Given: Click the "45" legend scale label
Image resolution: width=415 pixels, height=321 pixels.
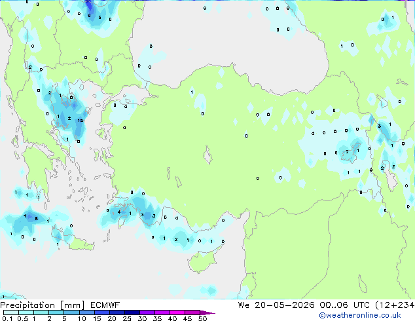Looking at the screenshot, I should [x=188, y=318].
